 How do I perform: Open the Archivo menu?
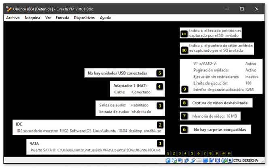[13, 18]
